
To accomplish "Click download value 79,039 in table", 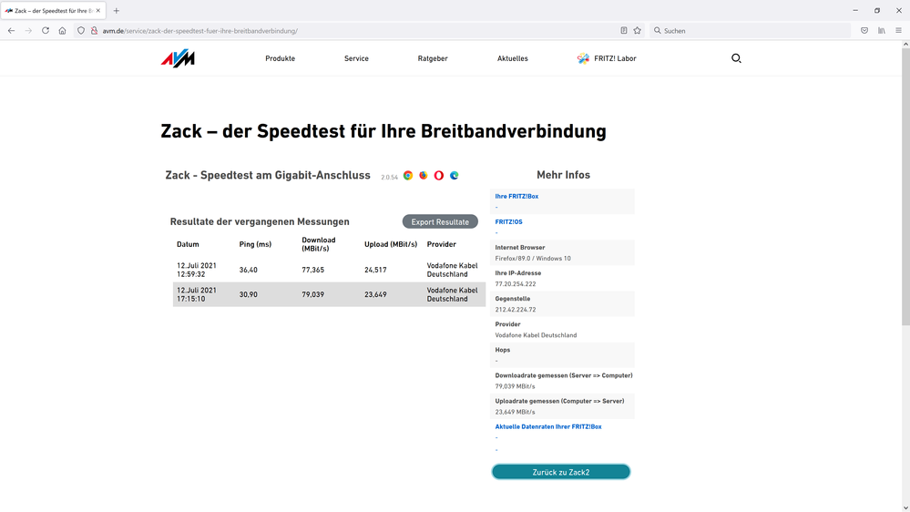I will [x=312, y=294].
